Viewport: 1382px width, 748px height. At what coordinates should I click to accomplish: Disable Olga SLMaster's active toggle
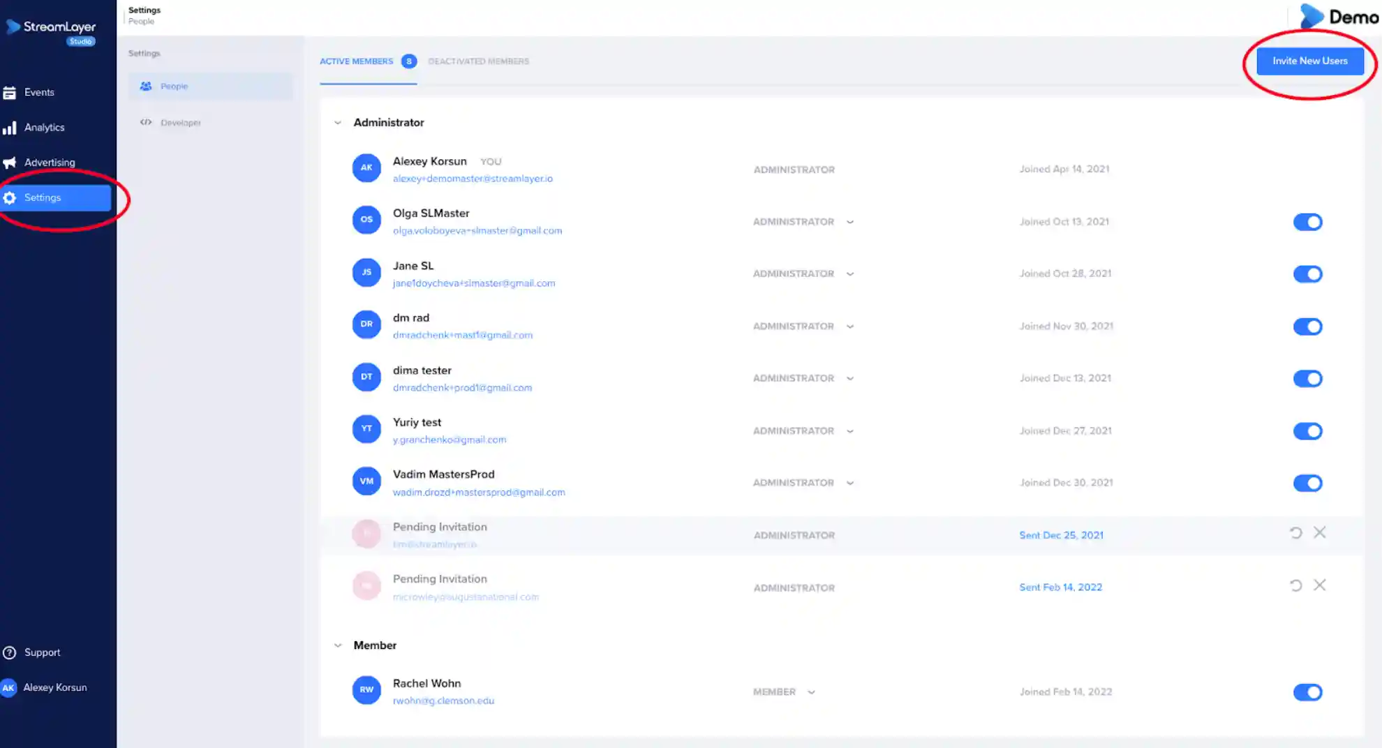[x=1307, y=222]
